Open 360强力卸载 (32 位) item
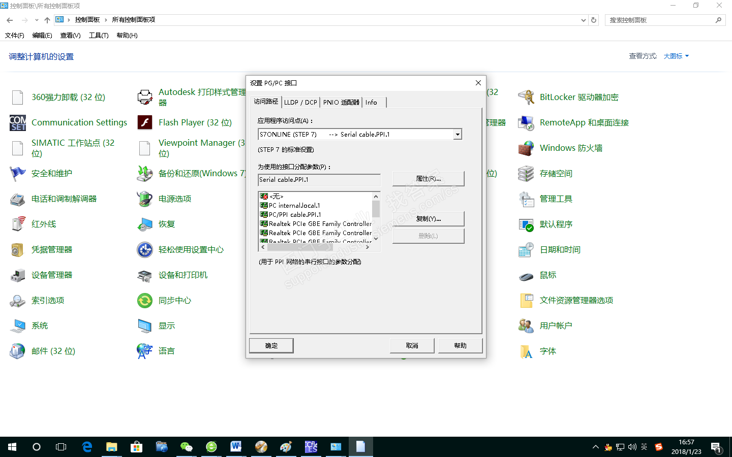This screenshot has width=732, height=457. 58,97
